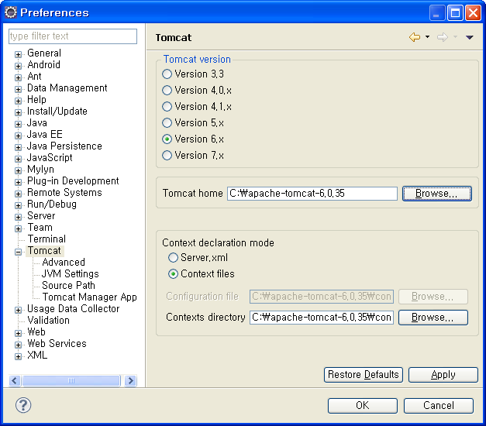The height and width of the screenshot is (426, 486).
Task: Select Version 6.x radio button
Action: tap(167, 139)
